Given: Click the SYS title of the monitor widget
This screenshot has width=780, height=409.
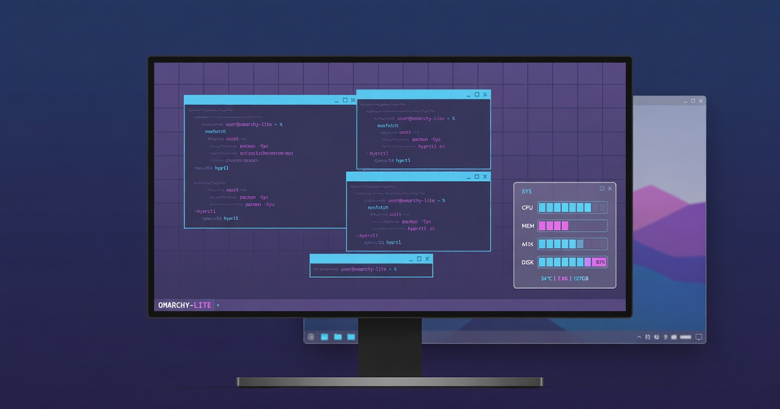Looking at the screenshot, I should 526,191.
